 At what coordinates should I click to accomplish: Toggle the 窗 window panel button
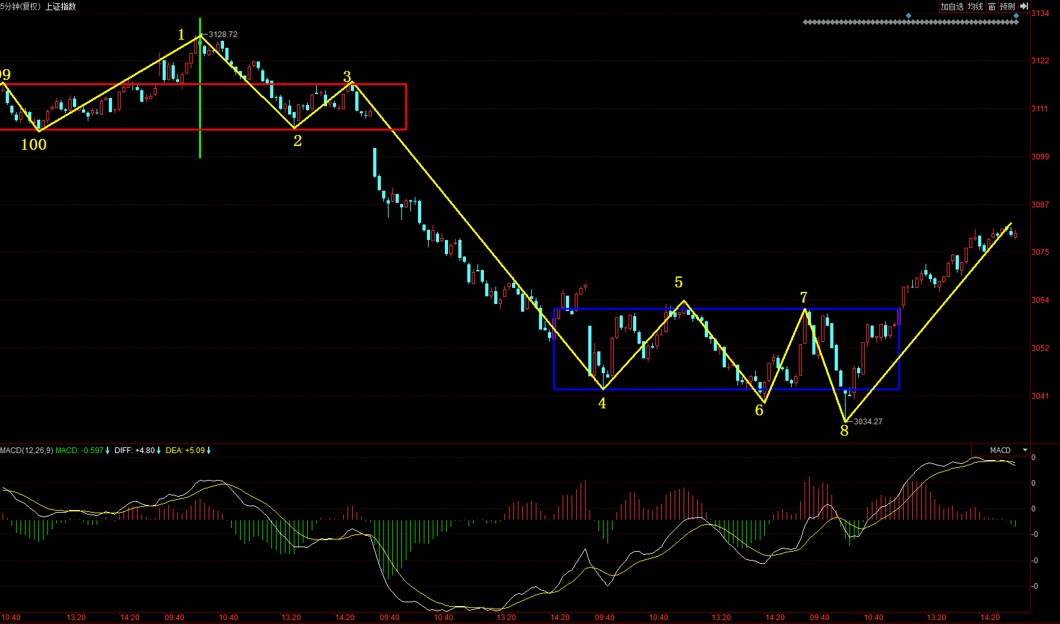(x=992, y=6)
